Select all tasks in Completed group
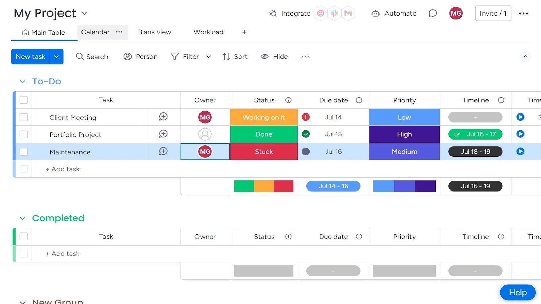This screenshot has height=304, width=541. coord(24,236)
